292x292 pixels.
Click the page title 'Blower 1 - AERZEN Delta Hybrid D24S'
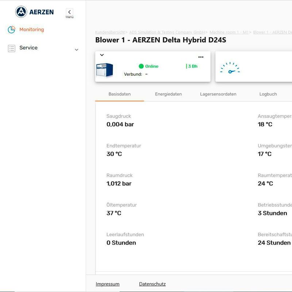point(161,40)
